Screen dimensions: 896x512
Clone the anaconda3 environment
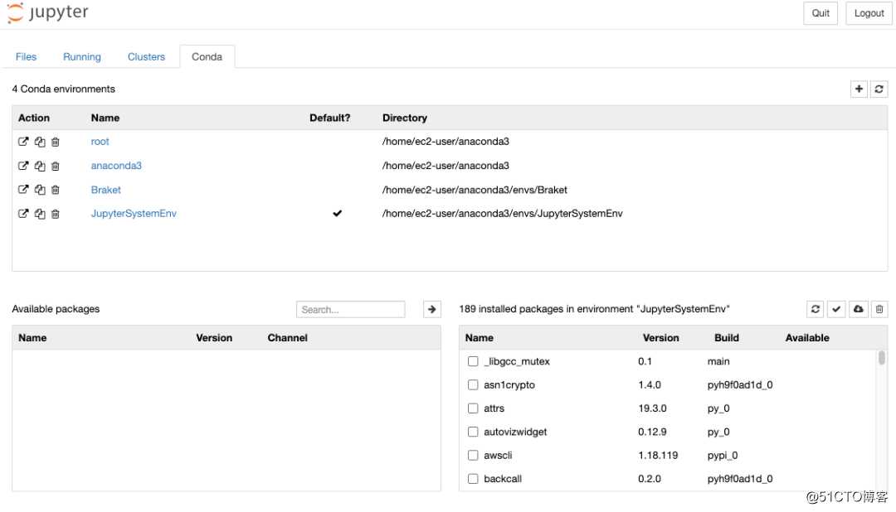pos(40,166)
